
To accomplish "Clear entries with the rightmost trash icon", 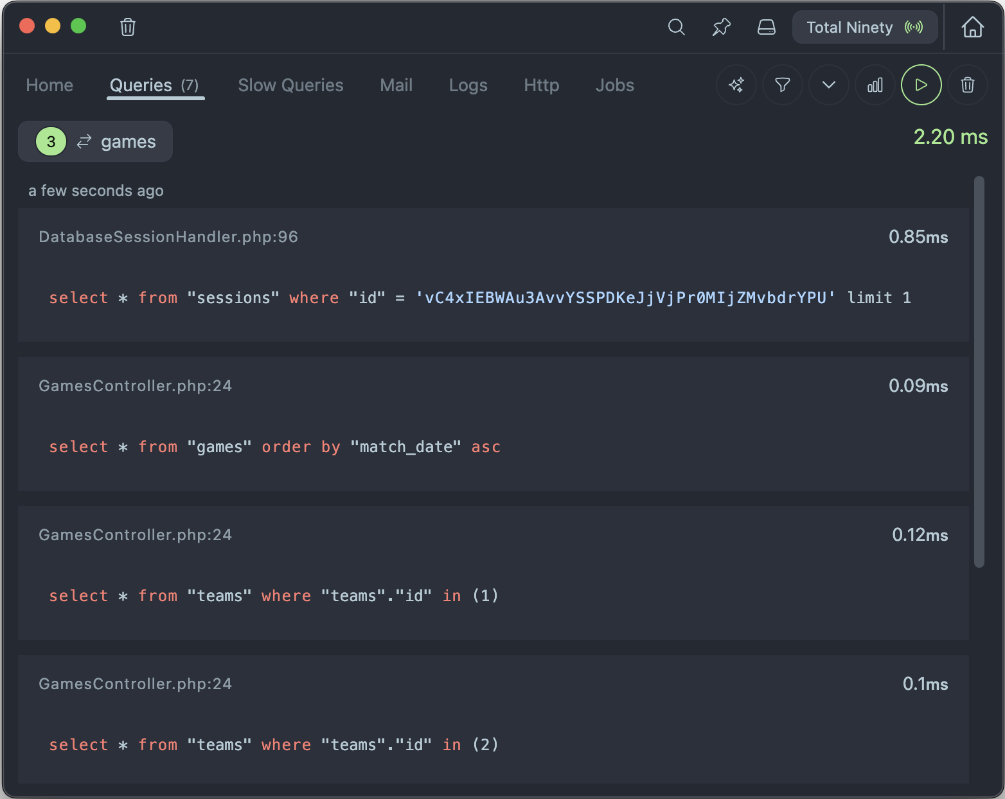I will 967,85.
